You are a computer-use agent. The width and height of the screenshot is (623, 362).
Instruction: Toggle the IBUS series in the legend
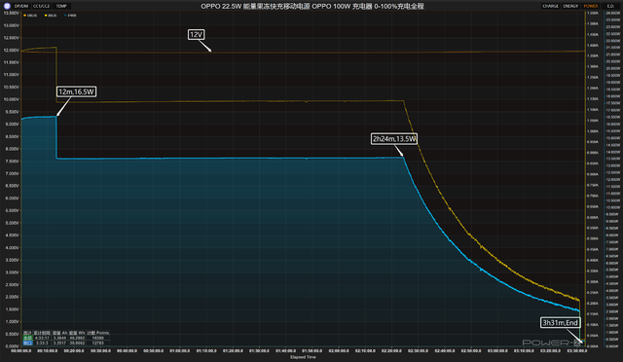click(51, 16)
